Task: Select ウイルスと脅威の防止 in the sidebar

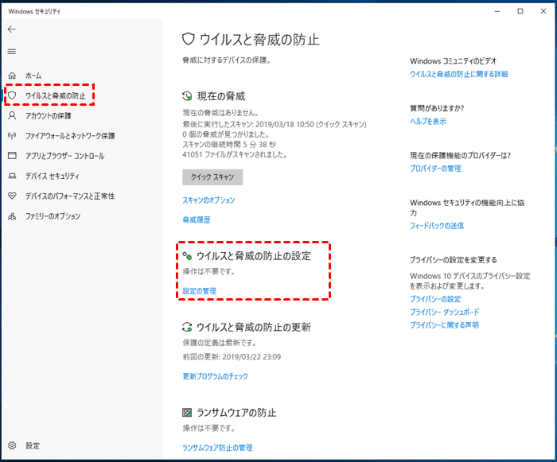Action: tap(56, 96)
